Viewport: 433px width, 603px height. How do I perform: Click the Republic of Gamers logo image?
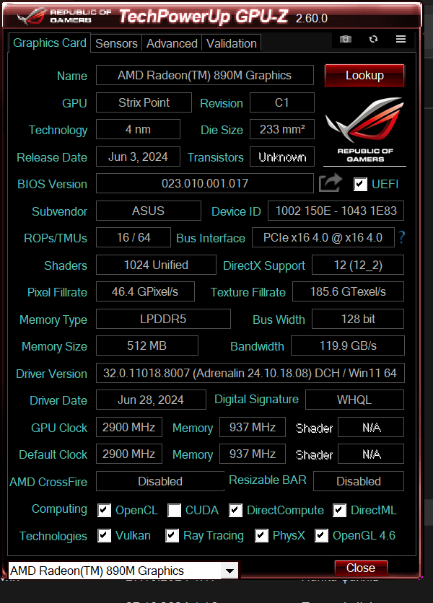pyautogui.click(x=364, y=130)
